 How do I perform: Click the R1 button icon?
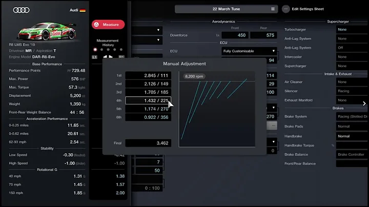pyautogui.click(x=121, y=57)
